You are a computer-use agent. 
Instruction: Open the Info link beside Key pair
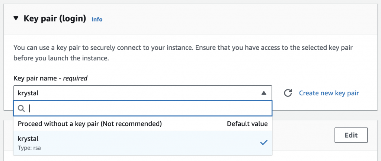click(x=97, y=19)
